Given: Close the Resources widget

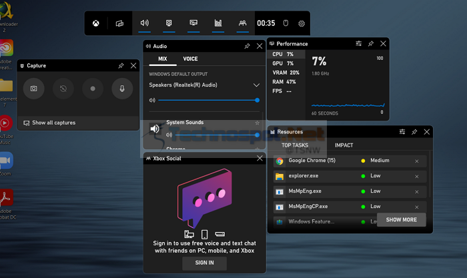Looking at the screenshot, I should [426, 132].
